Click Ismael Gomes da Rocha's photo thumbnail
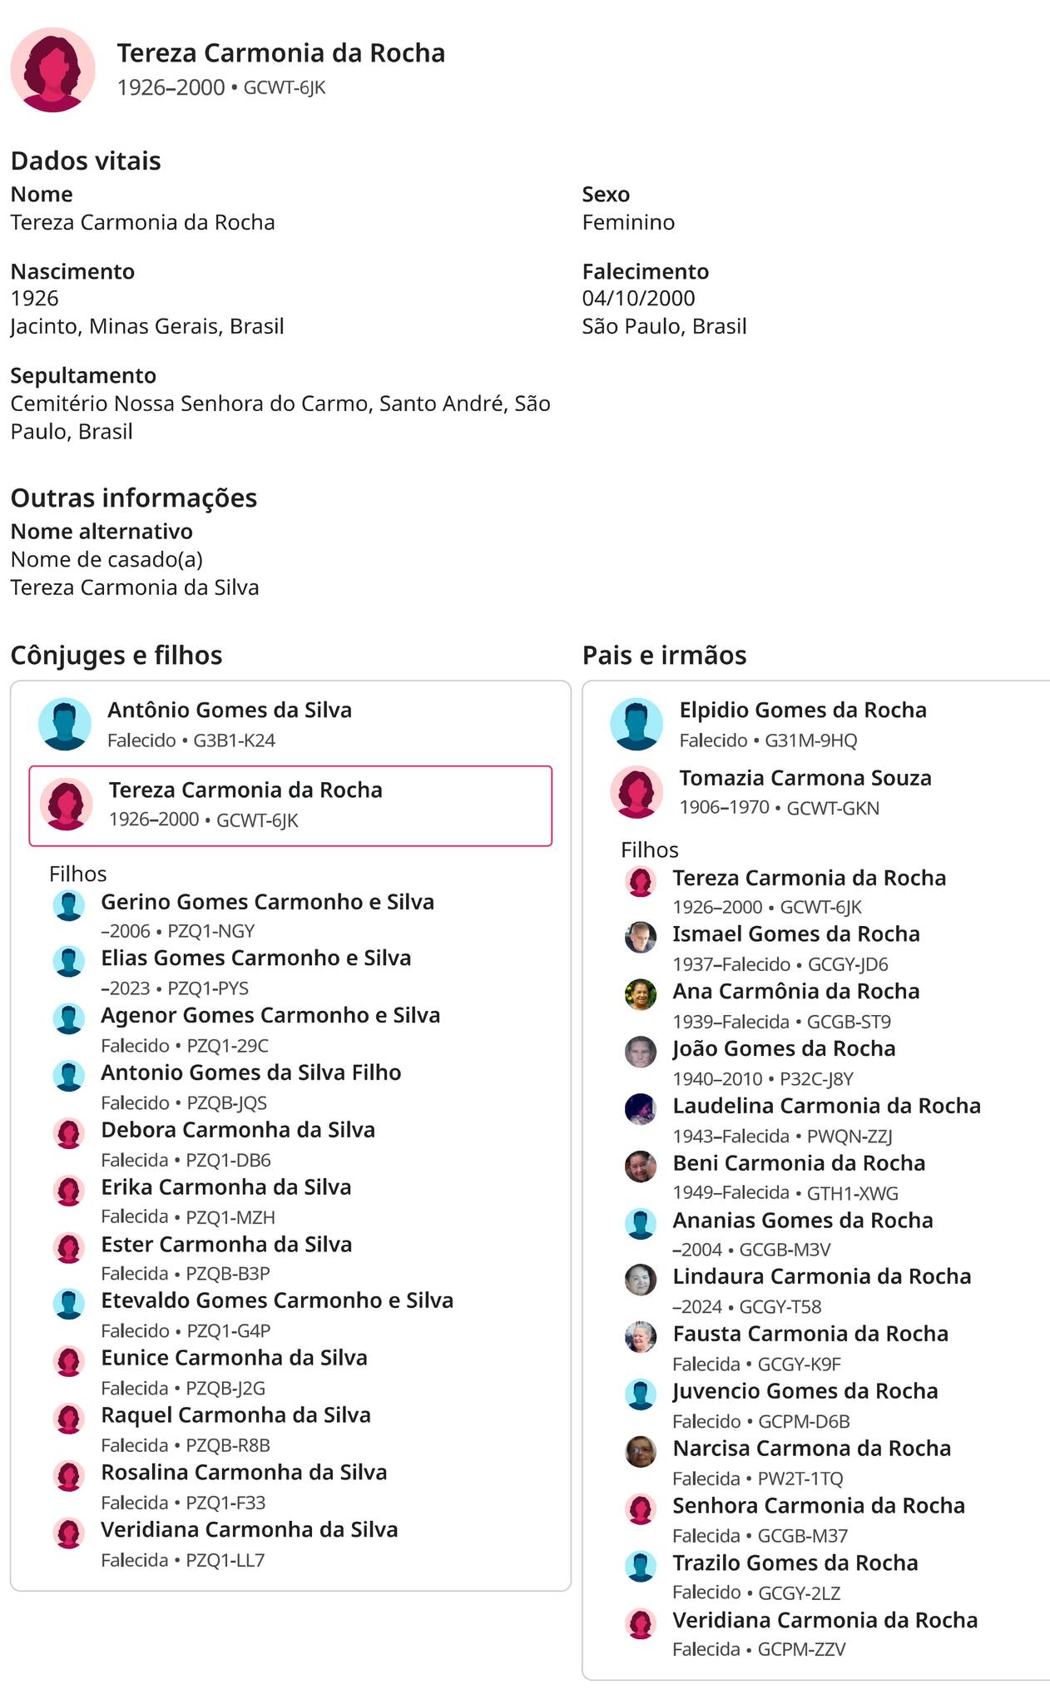 click(641, 937)
